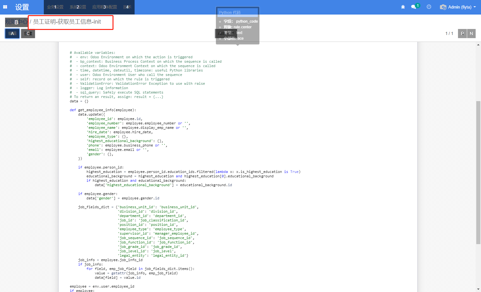Viewport: 481px width, 292px height.
Task: Expand the Action dropdown
Action: [x=226, y=33]
